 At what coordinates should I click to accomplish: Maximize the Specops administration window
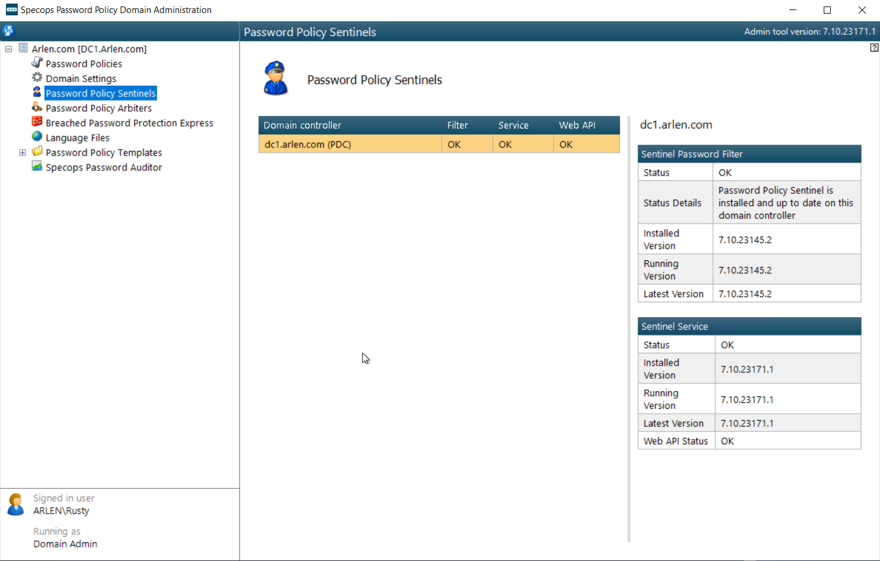(827, 10)
